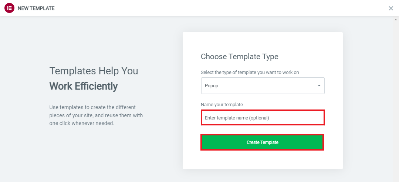
Task: Click the NEW TEMPLATE header title
Action: (x=36, y=8)
